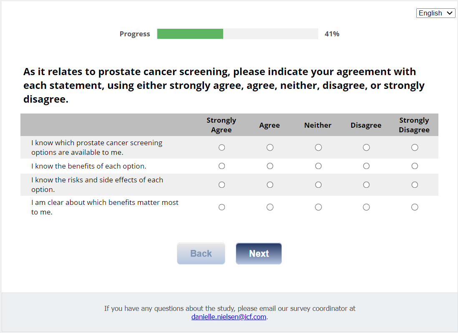Go to previous page with Back button
458x333 pixels.
tap(201, 254)
